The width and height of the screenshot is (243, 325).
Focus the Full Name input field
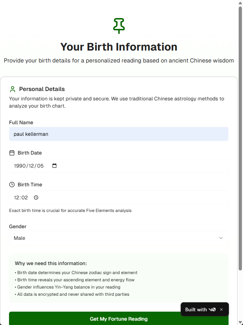point(119,134)
